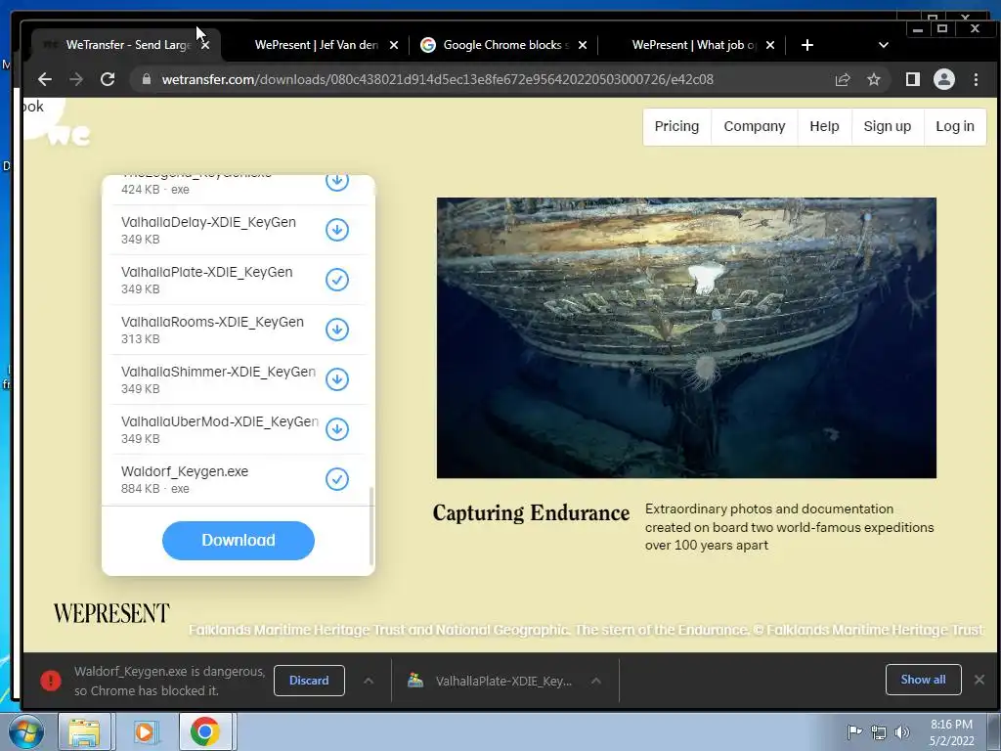Close the downloads bar
The height and width of the screenshot is (751, 1001).
979,680
